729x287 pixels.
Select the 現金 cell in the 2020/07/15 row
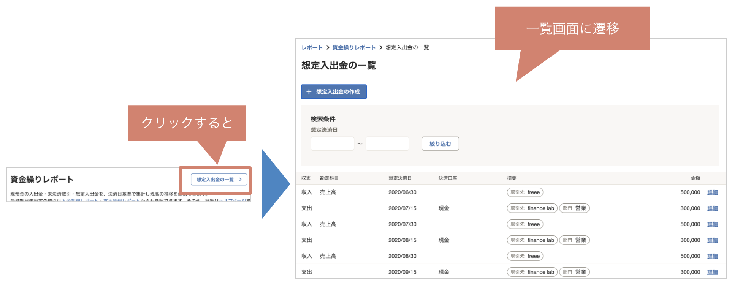coord(444,208)
